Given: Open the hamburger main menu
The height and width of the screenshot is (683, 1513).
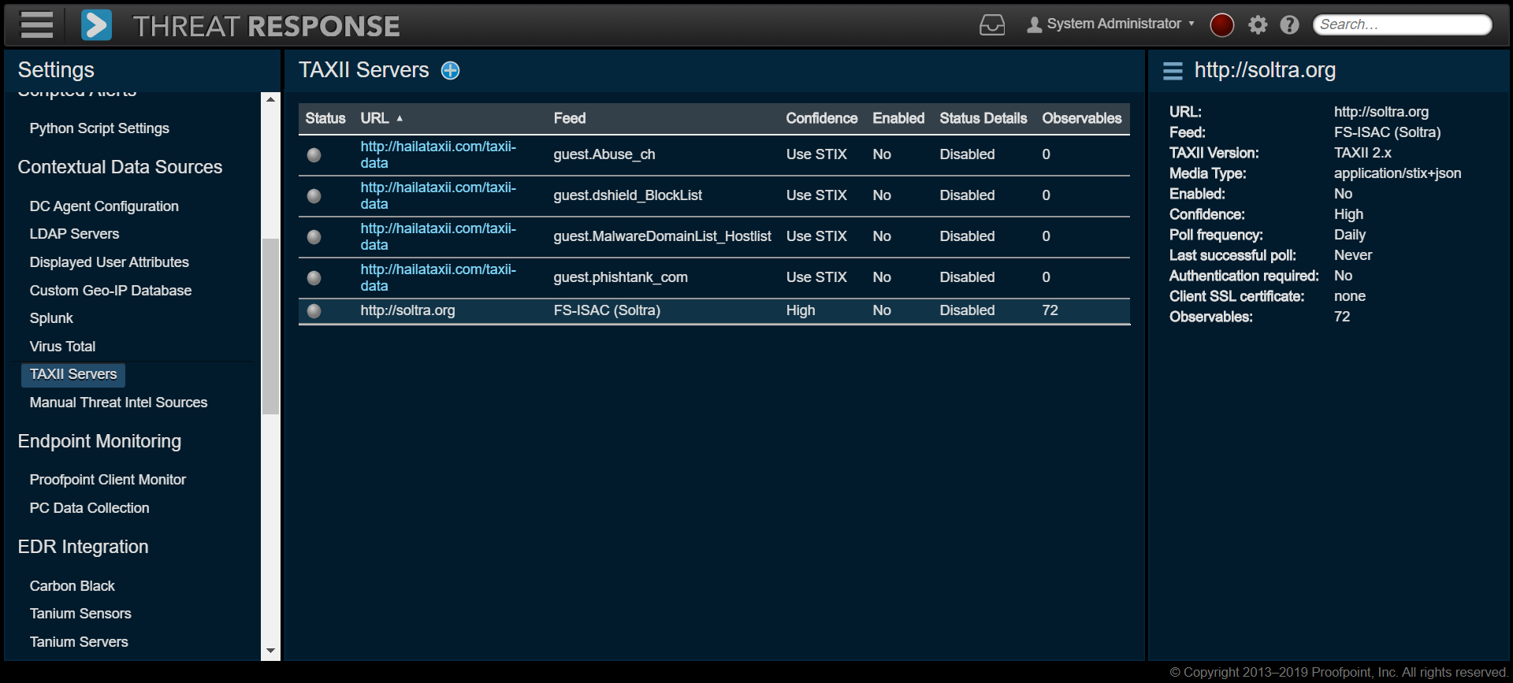Looking at the screenshot, I should 36,25.
